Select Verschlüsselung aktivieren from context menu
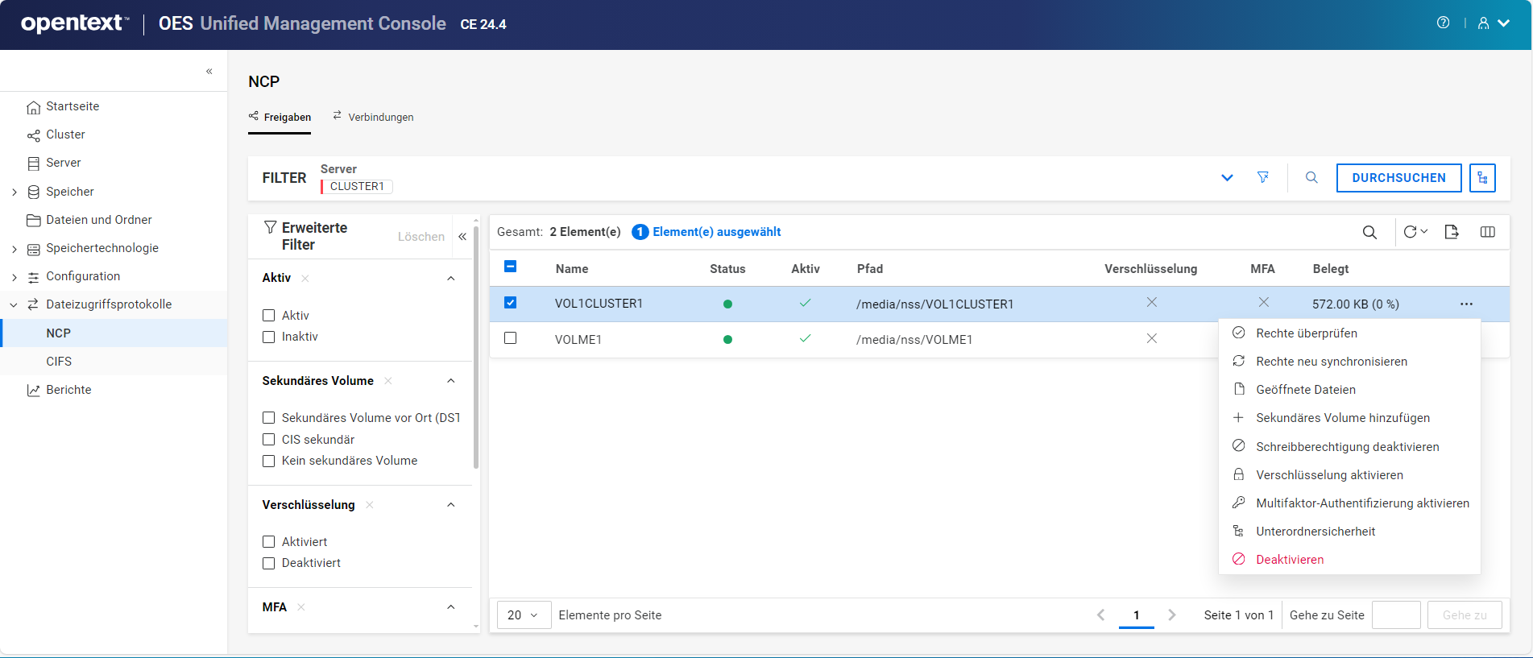1533x658 pixels. tap(1329, 475)
